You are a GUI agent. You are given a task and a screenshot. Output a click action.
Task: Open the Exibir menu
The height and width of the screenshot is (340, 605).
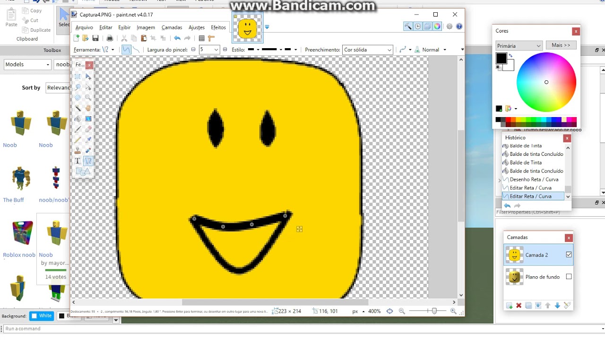coord(124,27)
